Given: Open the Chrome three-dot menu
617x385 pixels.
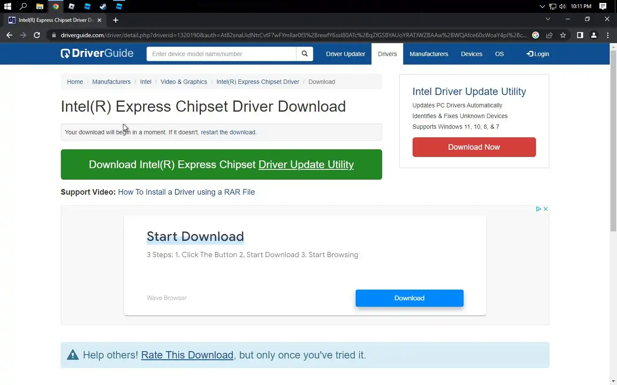Looking at the screenshot, I should coord(608,35).
